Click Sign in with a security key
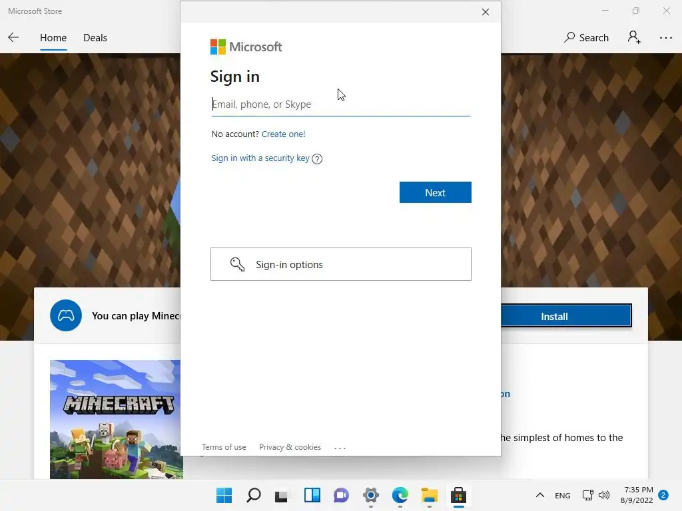 click(260, 158)
